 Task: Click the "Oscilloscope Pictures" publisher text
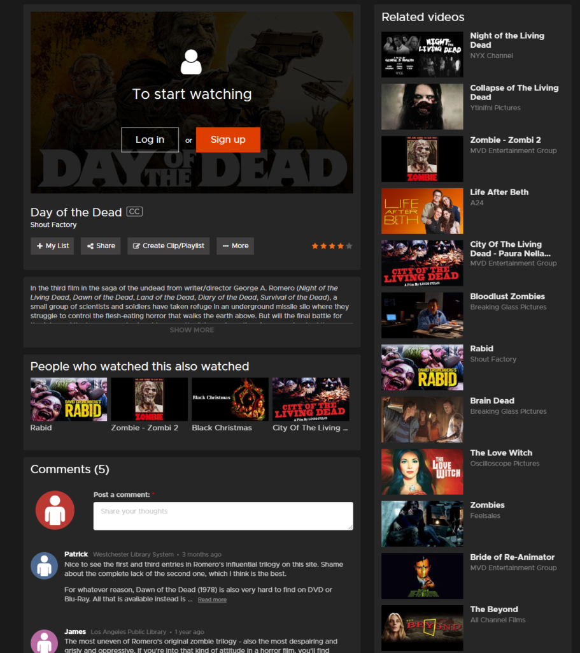505,464
